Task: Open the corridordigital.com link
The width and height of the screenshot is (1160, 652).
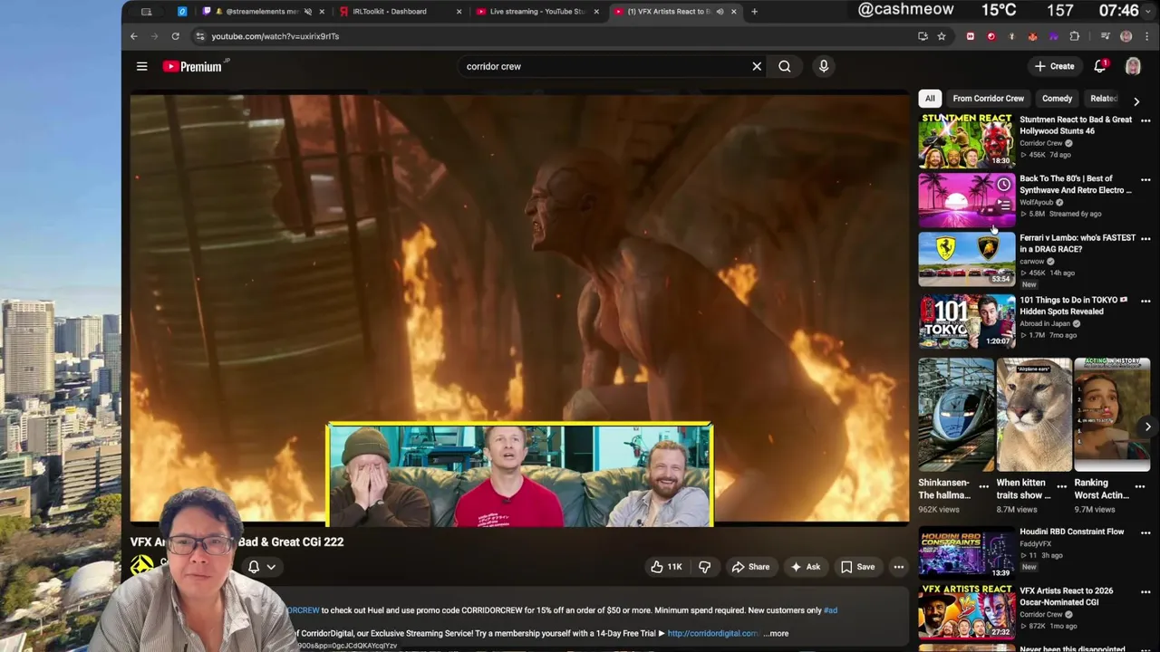Action: pos(713,634)
